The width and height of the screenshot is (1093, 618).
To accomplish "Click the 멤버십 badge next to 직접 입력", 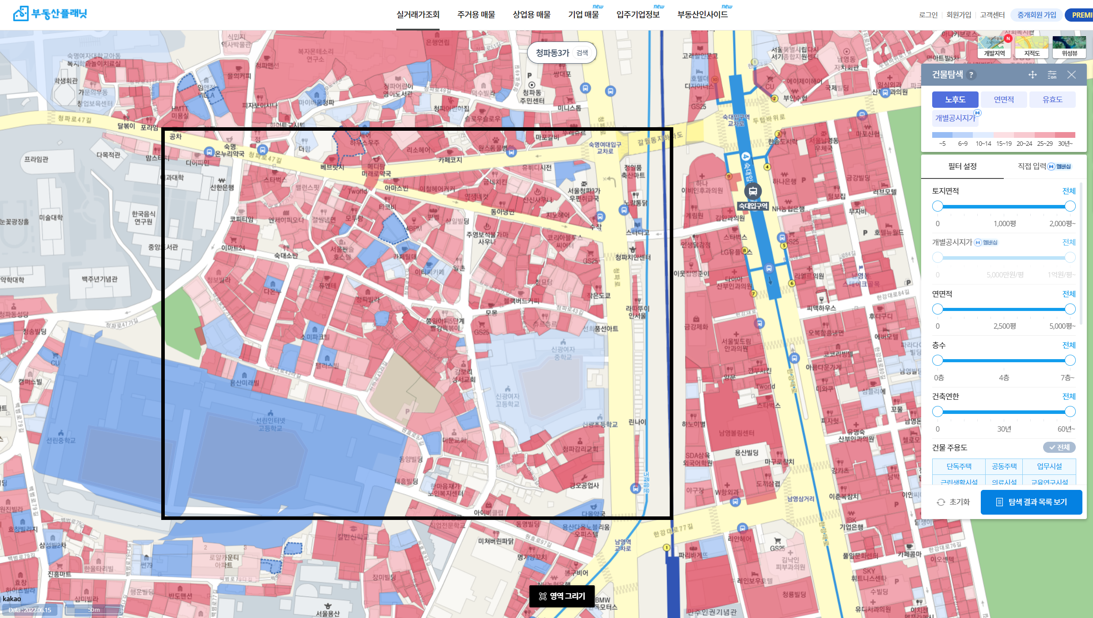I will pos(1060,167).
